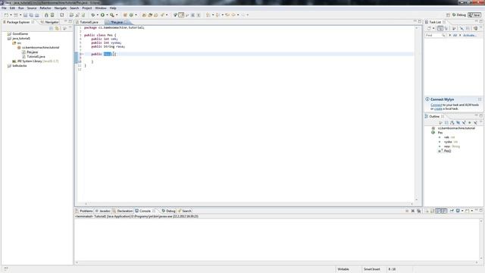Click the Remove All Terminated Launches console icon
Screen dimensions: 485x273
pos(418,211)
